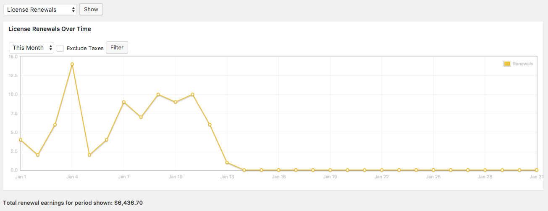Click the yellow Renewals legend swatch
The image size is (548, 211).
point(507,64)
